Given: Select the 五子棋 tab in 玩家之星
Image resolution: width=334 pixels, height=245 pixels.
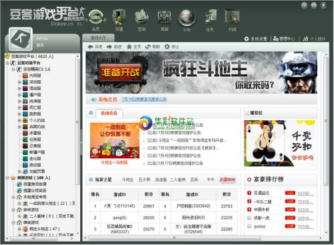Looking at the screenshot, I should [144, 180].
